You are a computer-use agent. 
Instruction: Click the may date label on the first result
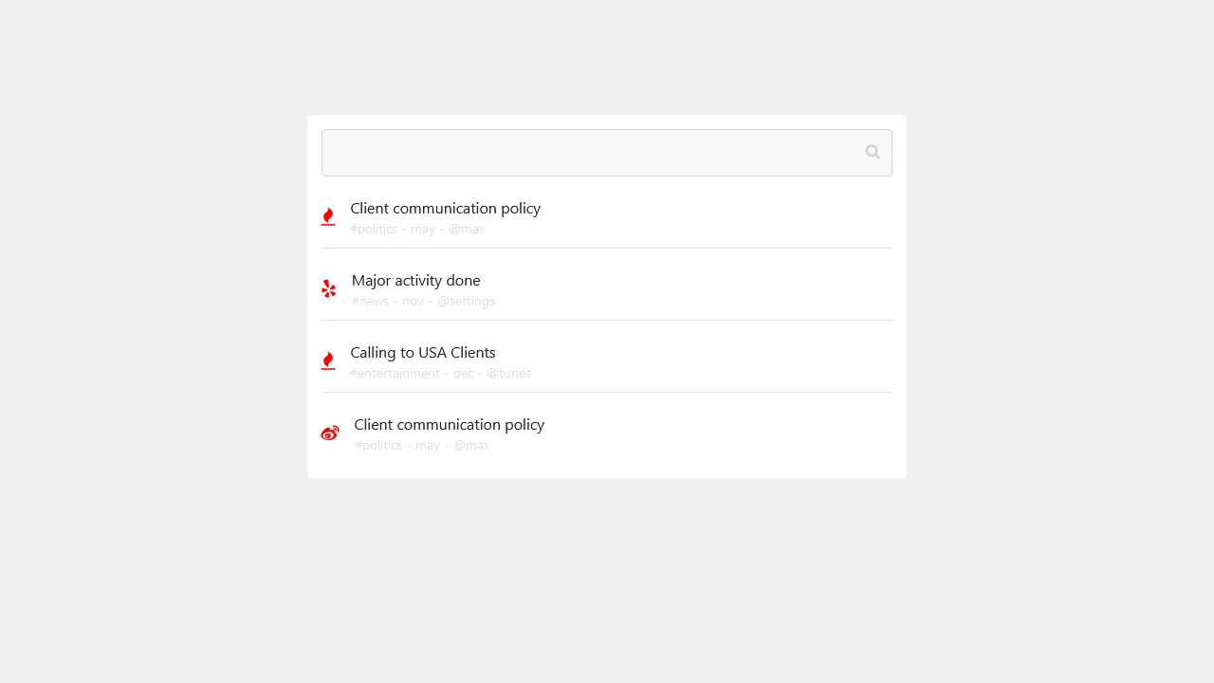coord(423,229)
